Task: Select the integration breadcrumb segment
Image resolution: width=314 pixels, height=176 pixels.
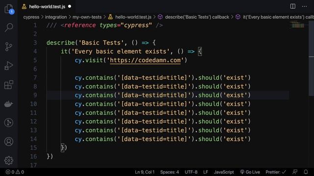Action: [56, 17]
